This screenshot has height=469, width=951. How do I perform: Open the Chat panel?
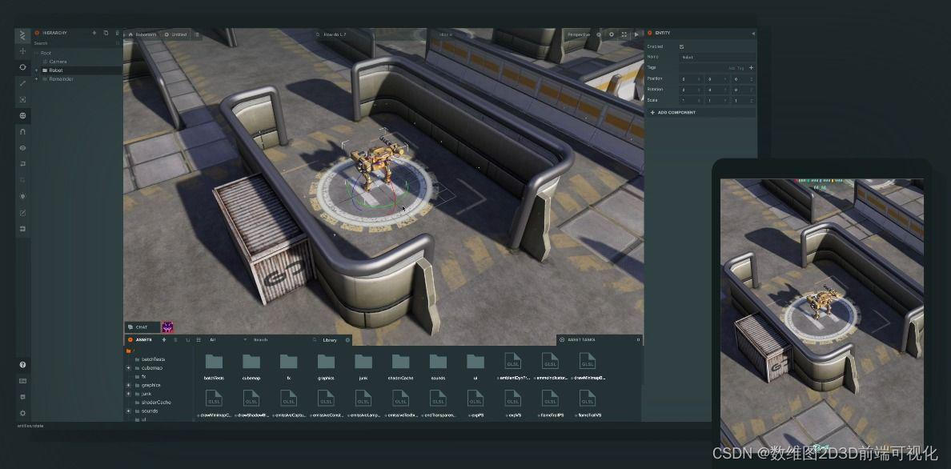[142, 327]
